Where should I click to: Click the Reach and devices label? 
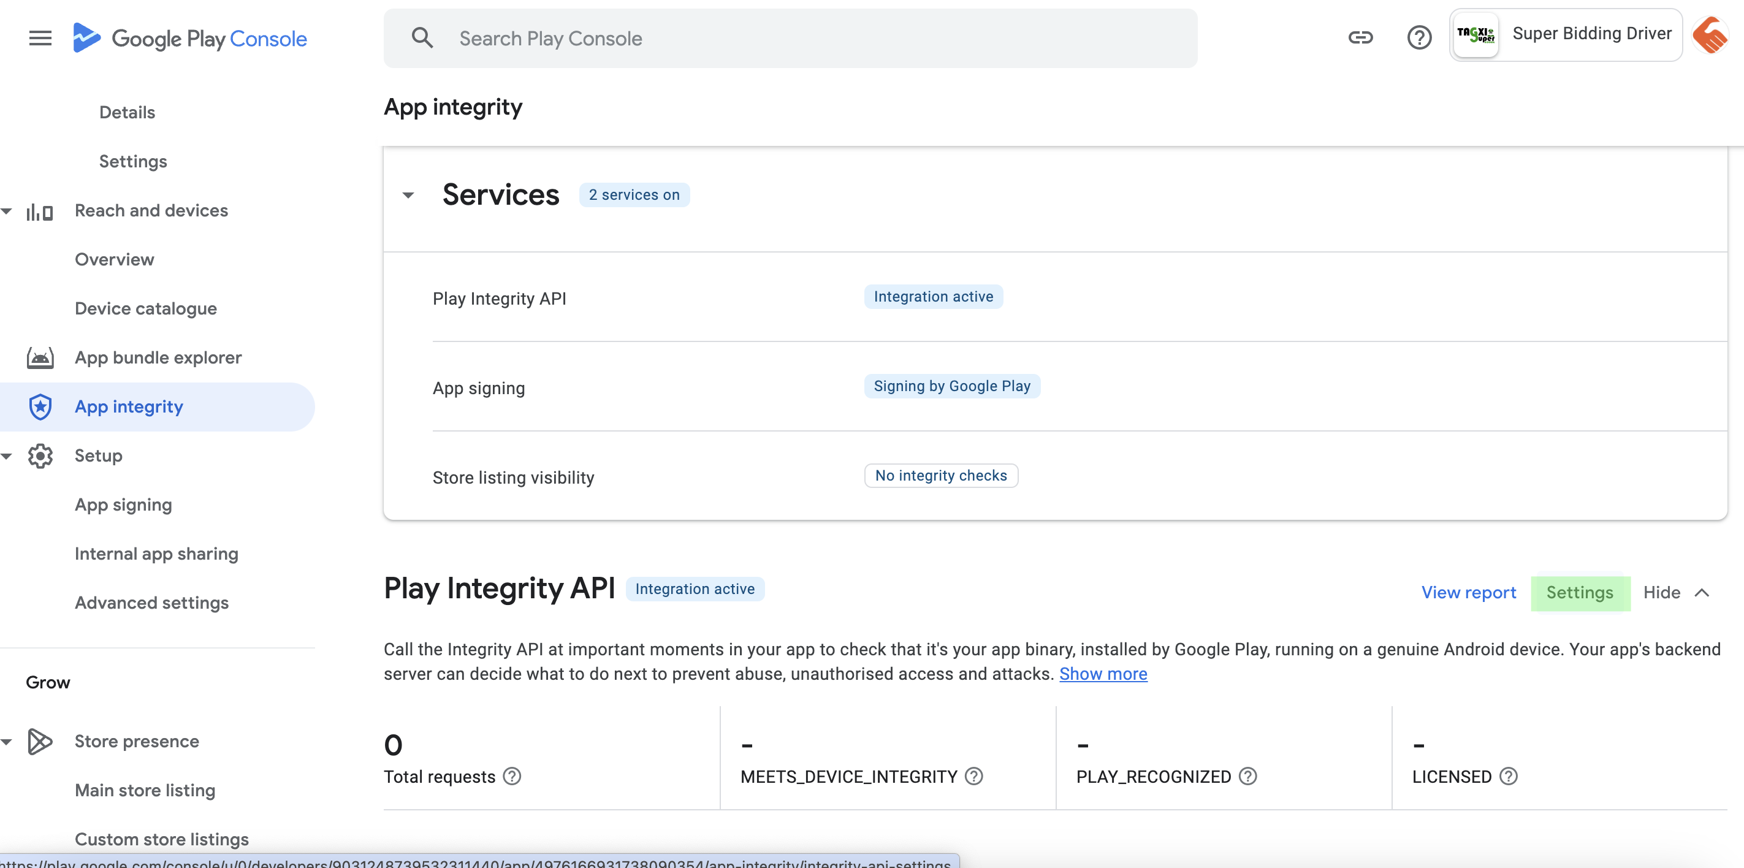(151, 211)
